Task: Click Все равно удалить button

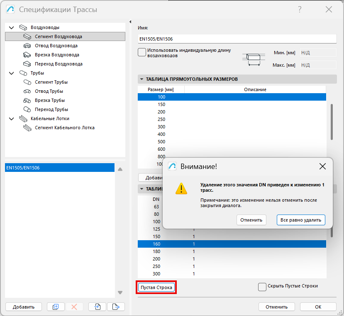Action: click(x=301, y=220)
